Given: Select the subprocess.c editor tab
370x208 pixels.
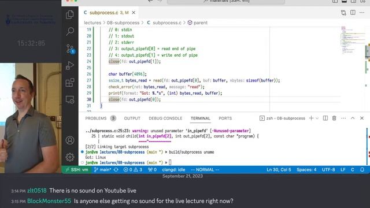Looking at the screenshot, I should [109, 13].
